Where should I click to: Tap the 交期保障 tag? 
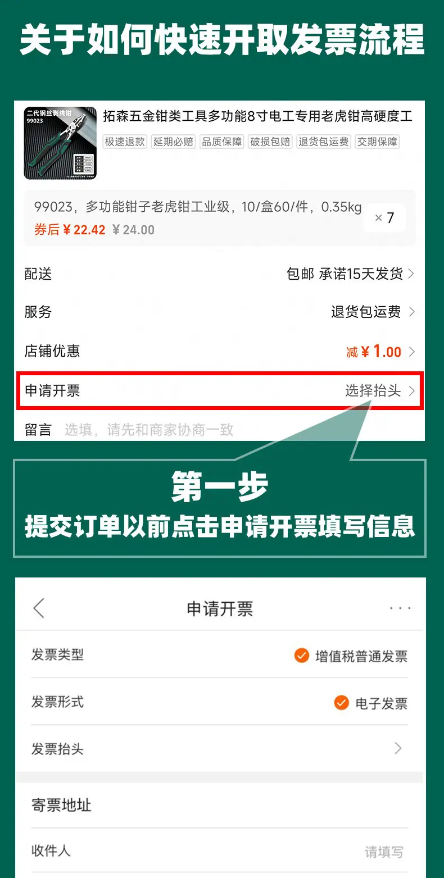tap(377, 142)
